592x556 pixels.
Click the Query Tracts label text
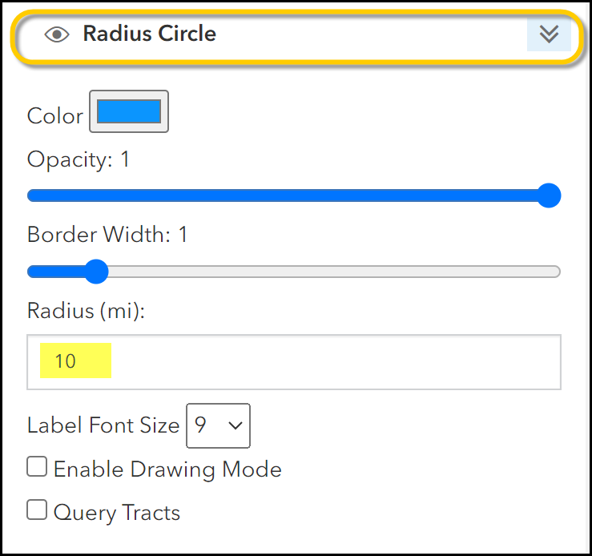point(117,513)
